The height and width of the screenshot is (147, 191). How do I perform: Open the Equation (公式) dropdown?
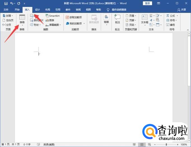172,16
